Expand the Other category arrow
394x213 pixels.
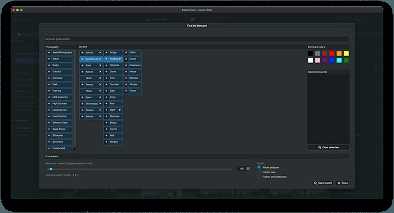(100, 78)
